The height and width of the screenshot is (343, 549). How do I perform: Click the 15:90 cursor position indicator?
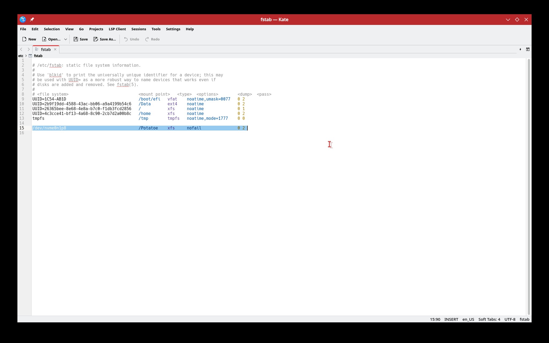pos(435,319)
